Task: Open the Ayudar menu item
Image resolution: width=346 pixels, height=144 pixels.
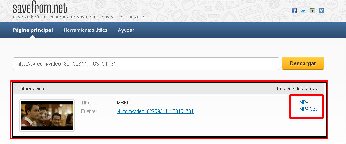Action: tap(126, 30)
